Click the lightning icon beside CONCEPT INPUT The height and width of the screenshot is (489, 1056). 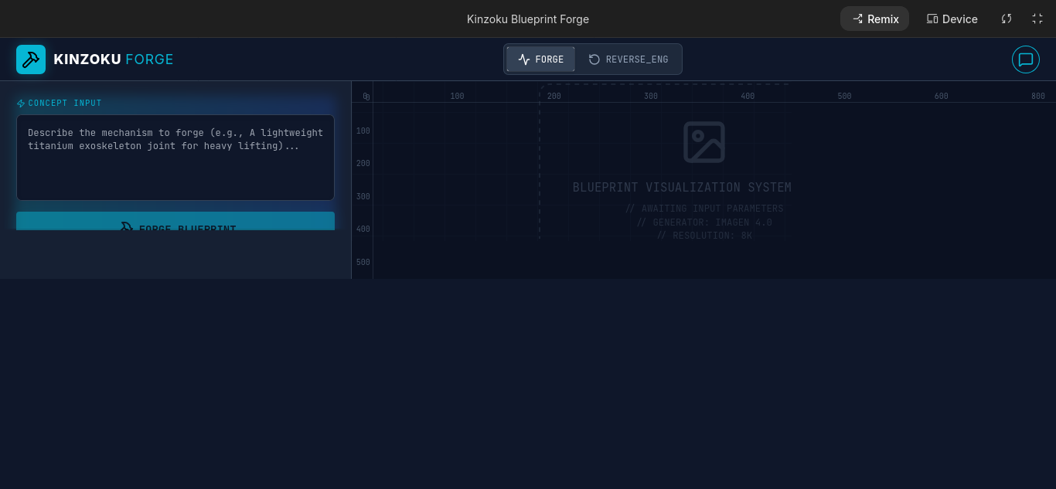21,103
